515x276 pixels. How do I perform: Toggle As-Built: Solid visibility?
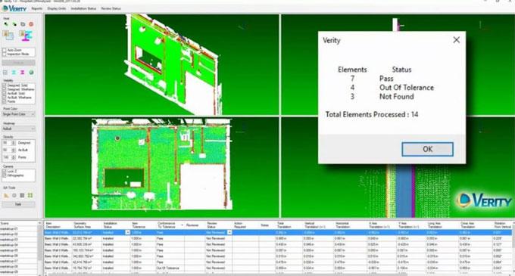[x=5, y=94]
